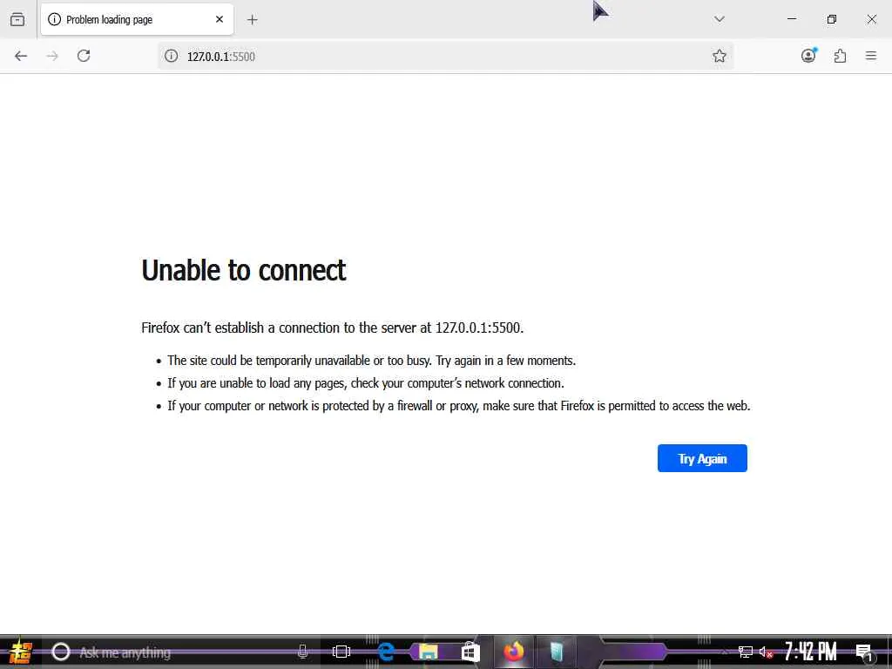The width and height of the screenshot is (892, 669).
Task: Click the Cortana circle icon
Action: click(61, 652)
